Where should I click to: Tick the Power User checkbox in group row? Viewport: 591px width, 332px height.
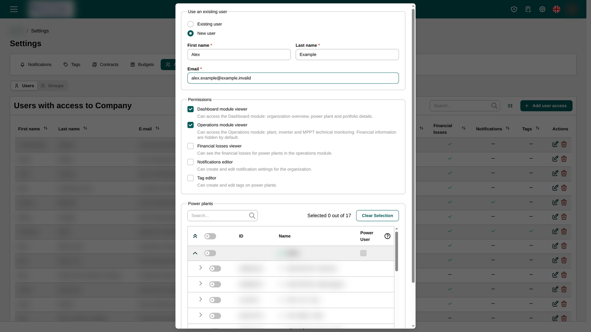coord(363,253)
